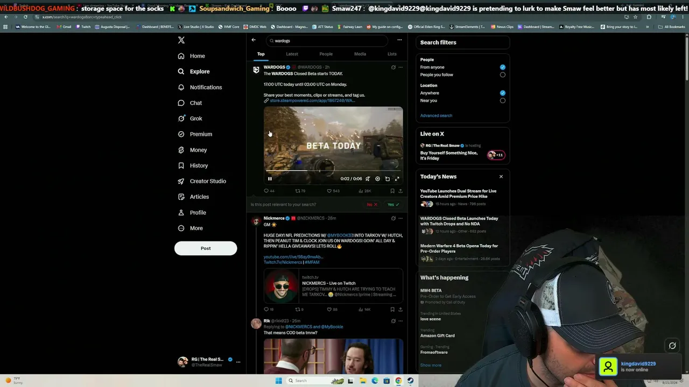Viewport: 689px width, 387px height.
Task: Click the white Post button
Action: [206, 248]
